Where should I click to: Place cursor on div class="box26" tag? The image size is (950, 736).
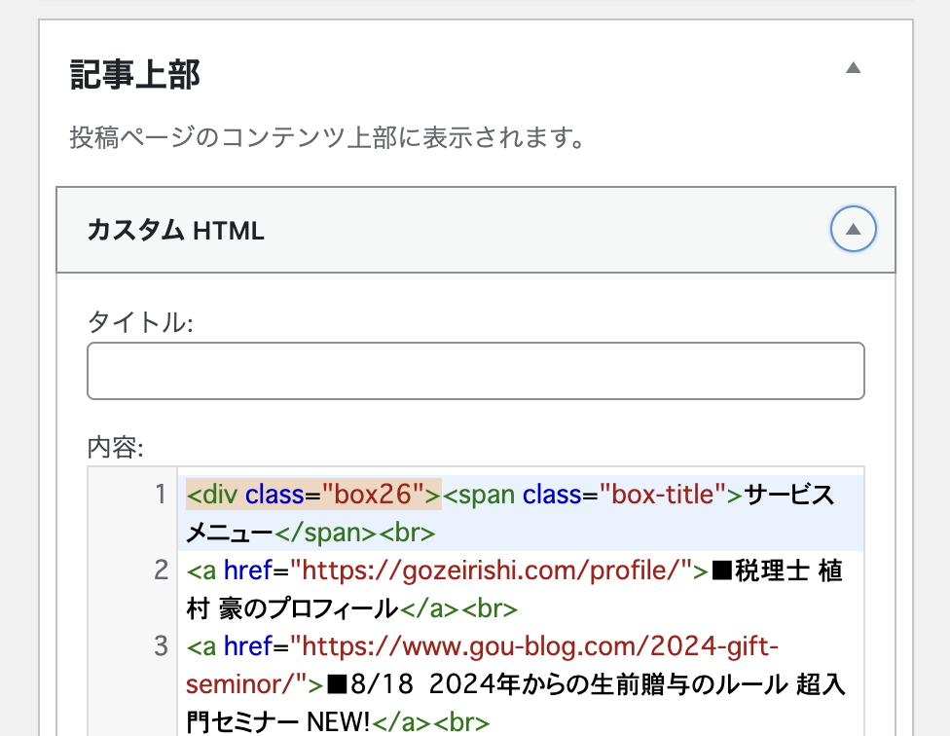tap(313, 495)
